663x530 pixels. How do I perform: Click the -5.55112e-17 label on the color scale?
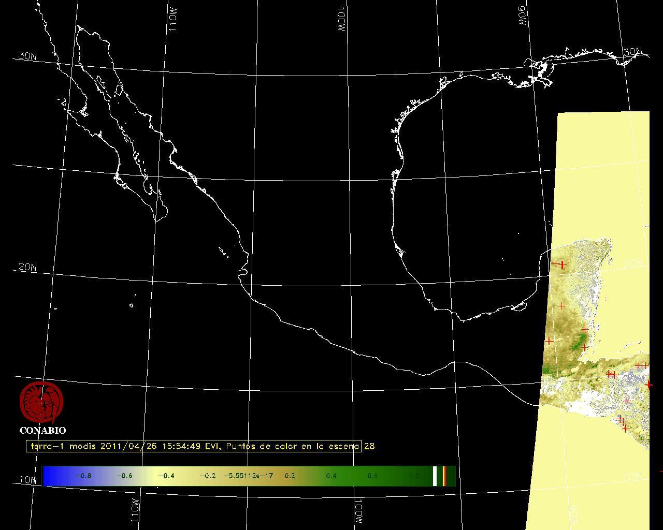(x=248, y=476)
